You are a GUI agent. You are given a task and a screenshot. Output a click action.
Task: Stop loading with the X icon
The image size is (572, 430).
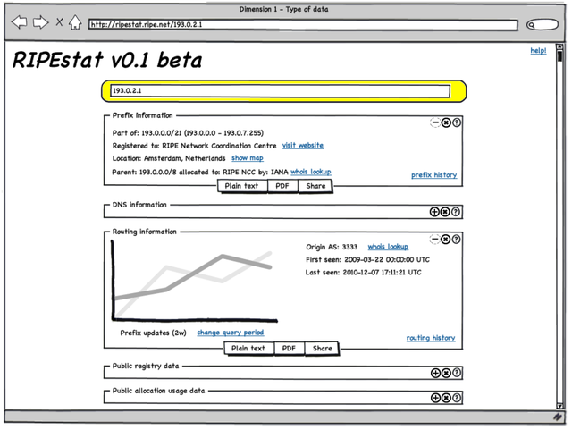tap(59, 22)
